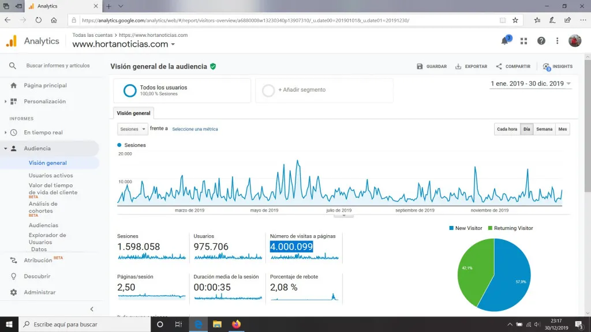Viewport: 591px width, 332px height.
Task: Click the user account avatar
Action: (x=574, y=41)
